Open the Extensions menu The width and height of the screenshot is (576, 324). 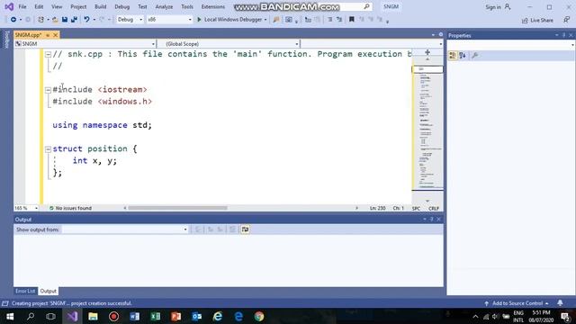[212, 6]
